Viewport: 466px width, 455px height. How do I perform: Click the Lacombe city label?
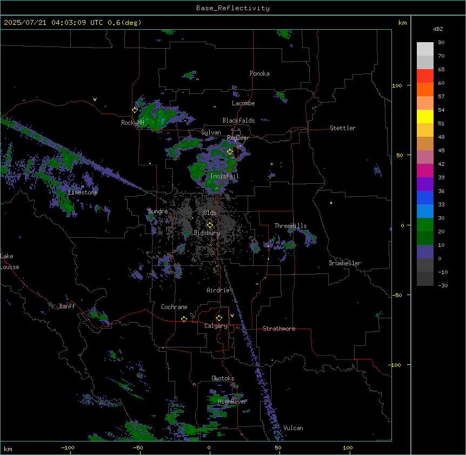pos(243,103)
